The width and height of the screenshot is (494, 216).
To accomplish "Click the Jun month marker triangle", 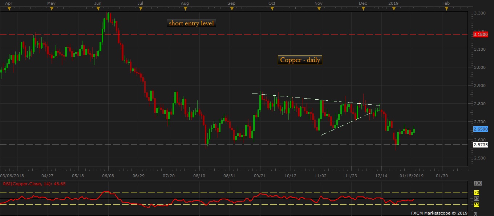I will click(97, 9).
